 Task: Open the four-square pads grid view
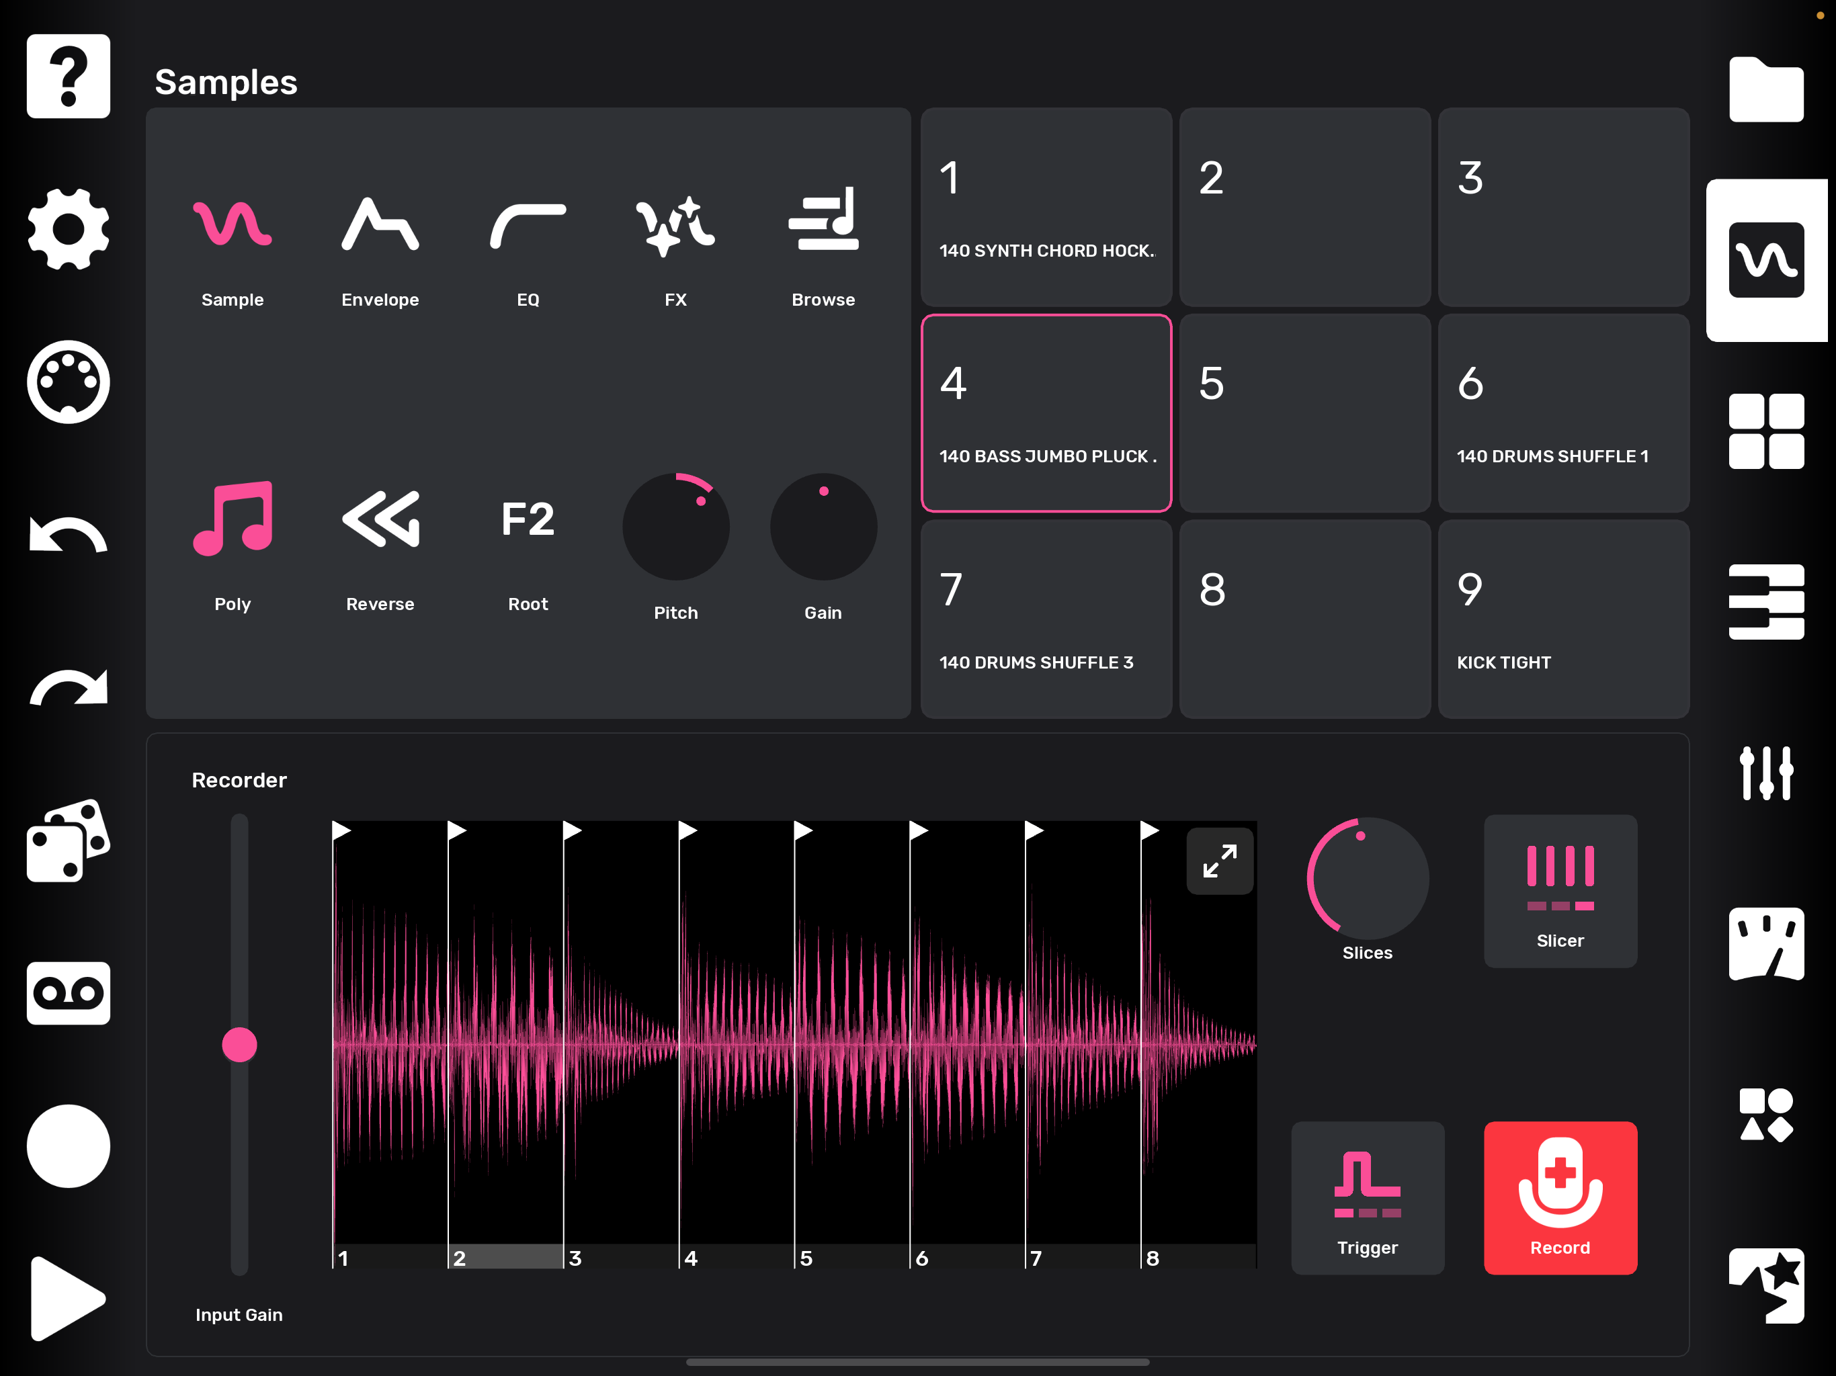[1766, 431]
